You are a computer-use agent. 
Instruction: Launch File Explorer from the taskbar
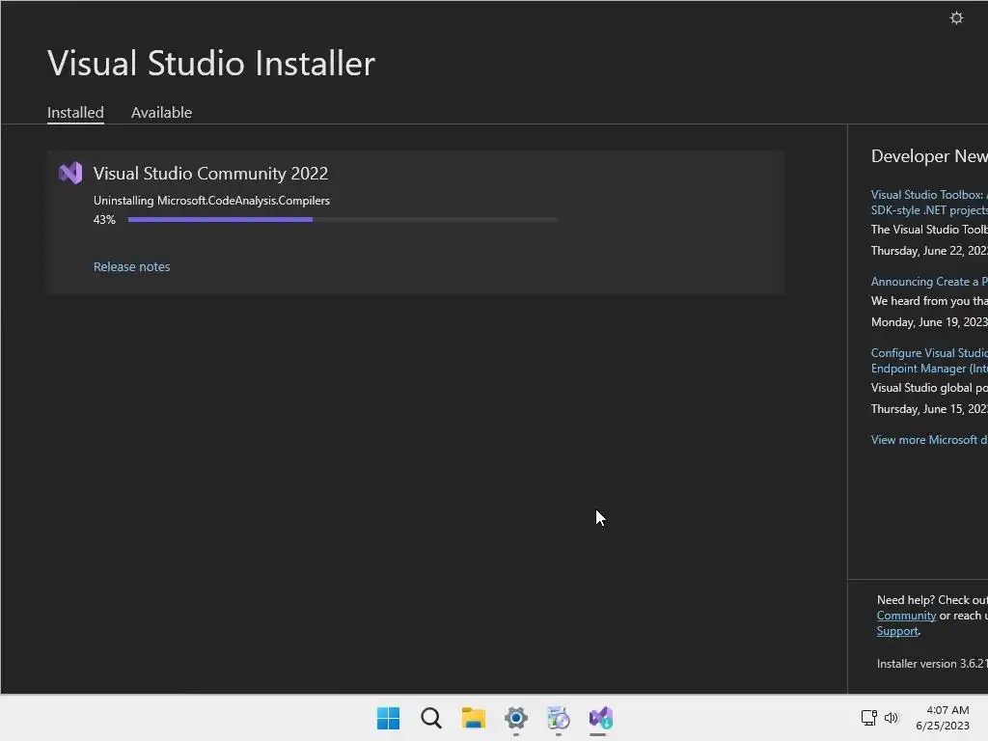473,718
